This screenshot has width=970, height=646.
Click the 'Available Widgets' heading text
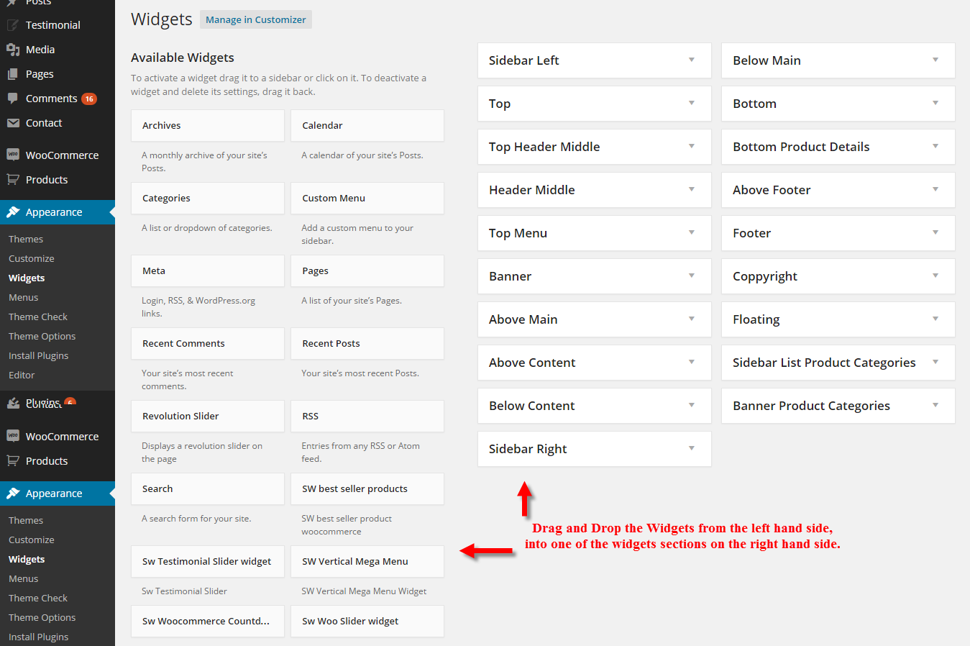(x=183, y=58)
